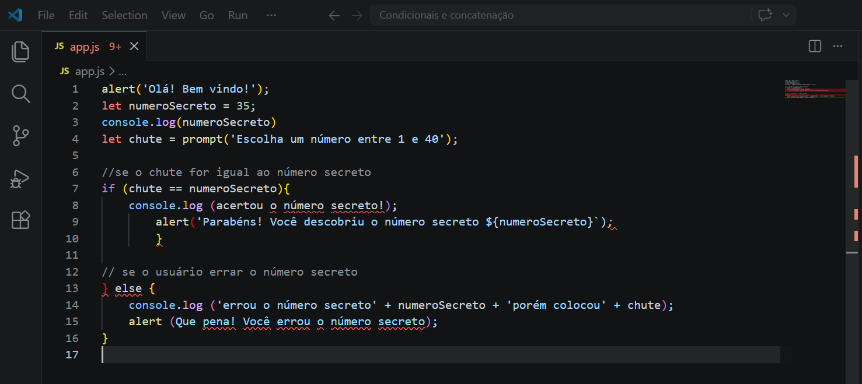Select the app.js editor tab
The height and width of the screenshot is (384, 862).
point(85,47)
